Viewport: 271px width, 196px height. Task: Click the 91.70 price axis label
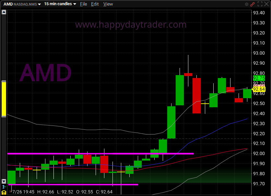click(259, 184)
